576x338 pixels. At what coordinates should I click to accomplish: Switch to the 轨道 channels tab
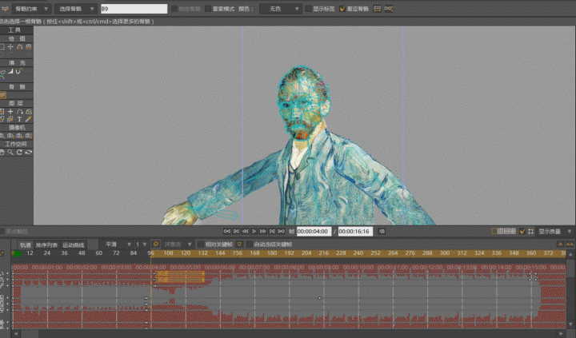click(26, 245)
